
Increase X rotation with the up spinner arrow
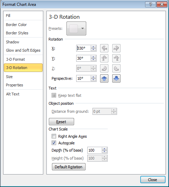point(93,47)
